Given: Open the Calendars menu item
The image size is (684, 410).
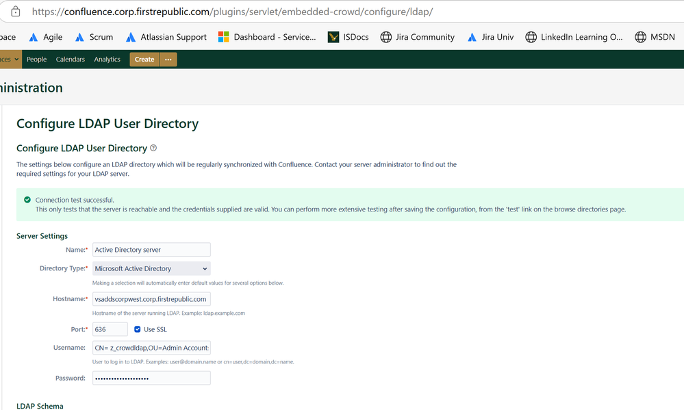Looking at the screenshot, I should tap(71, 60).
